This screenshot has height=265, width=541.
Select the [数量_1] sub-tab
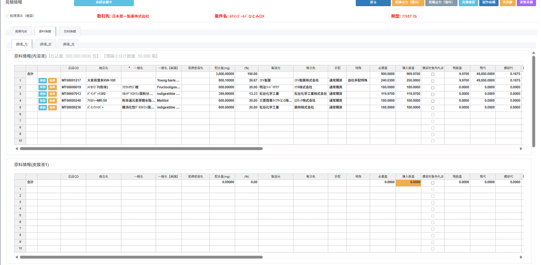tap(22, 44)
